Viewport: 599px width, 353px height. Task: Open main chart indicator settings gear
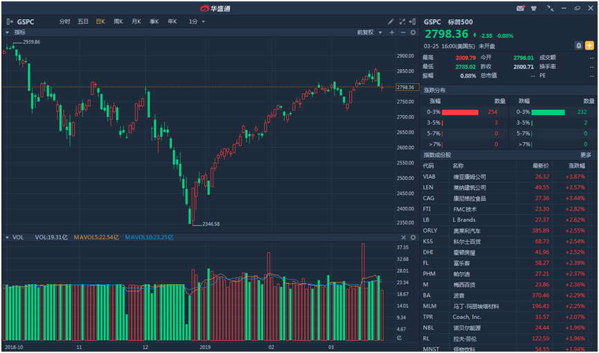[x=413, y=33]
